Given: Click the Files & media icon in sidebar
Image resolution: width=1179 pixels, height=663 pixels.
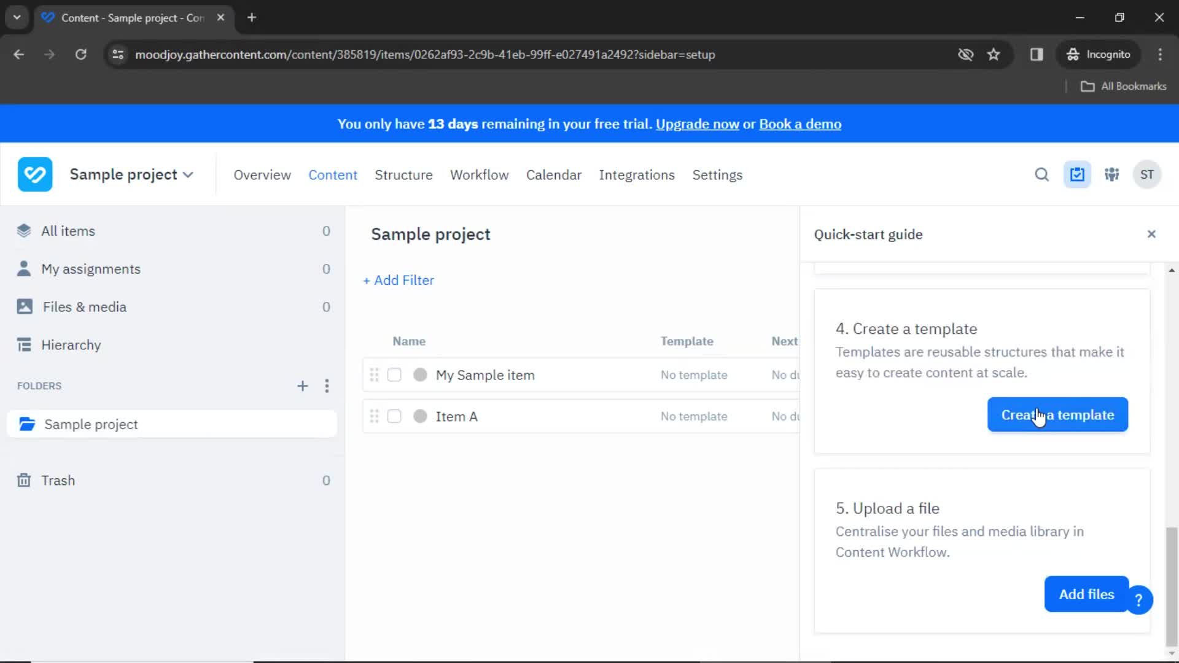Looking at the screenshot, I should pyautogui.click(x=25, y=306).
